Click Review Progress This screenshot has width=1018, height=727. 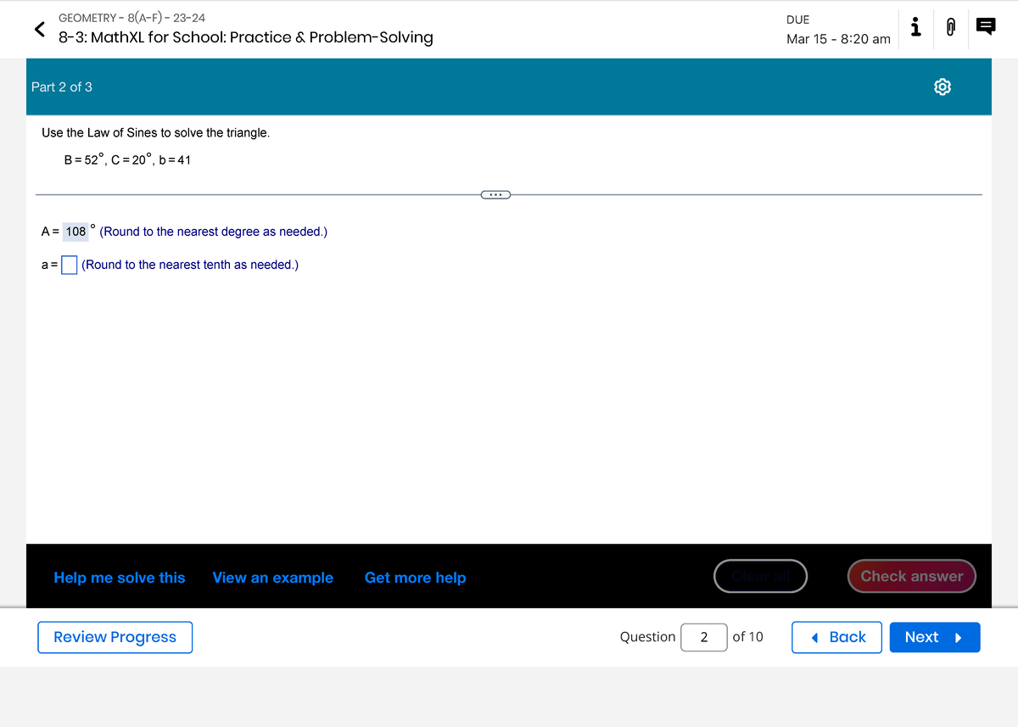pyautogui.click(x=115, y=637)
